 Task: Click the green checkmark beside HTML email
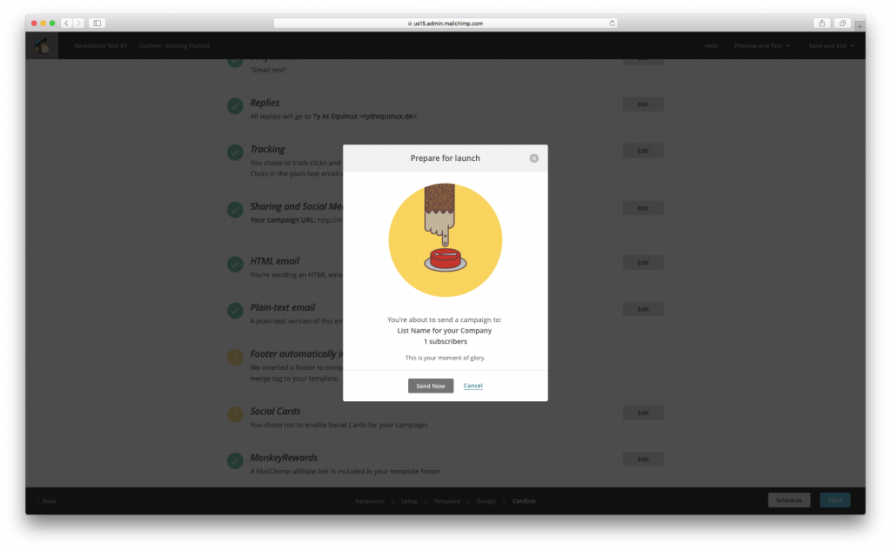[x=235, y=265]
